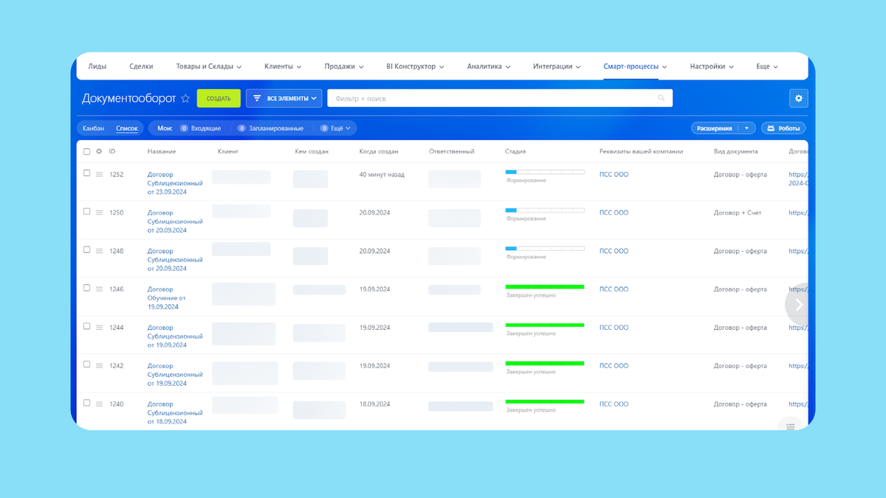Click the robot icon in Роботы button

[x=771, y=128]
